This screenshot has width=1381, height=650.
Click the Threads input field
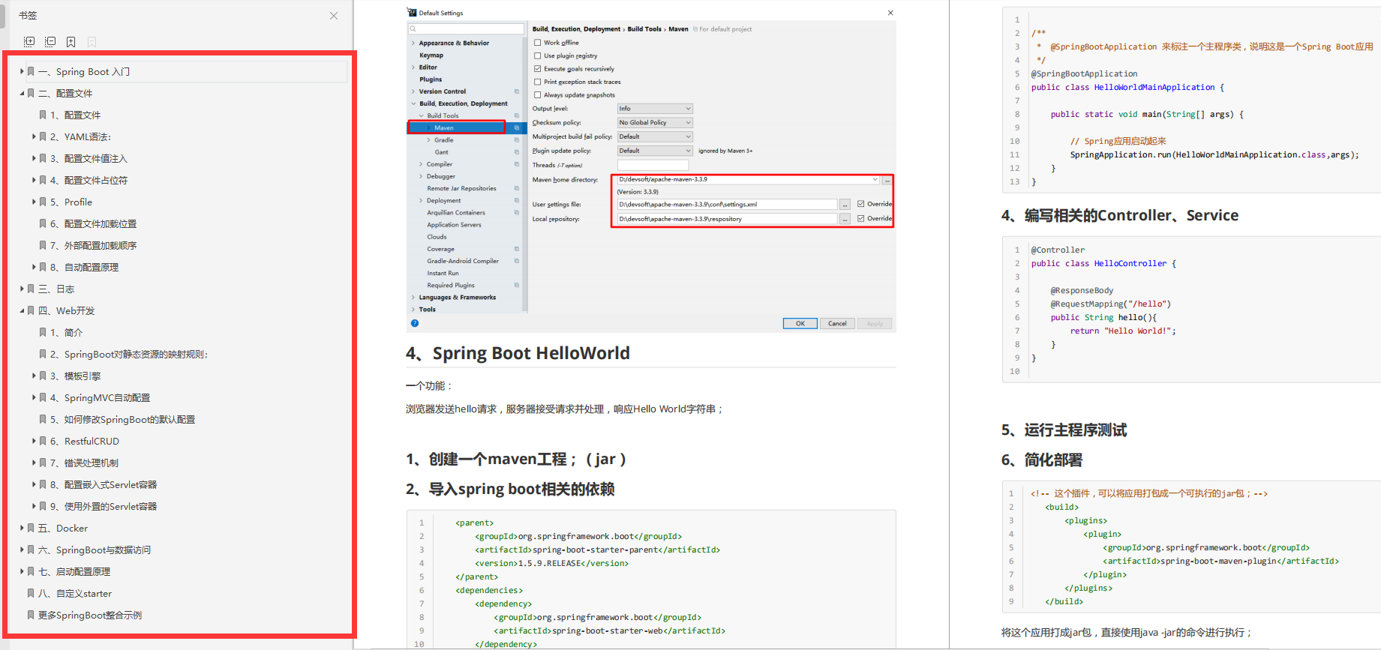(653, 165)
